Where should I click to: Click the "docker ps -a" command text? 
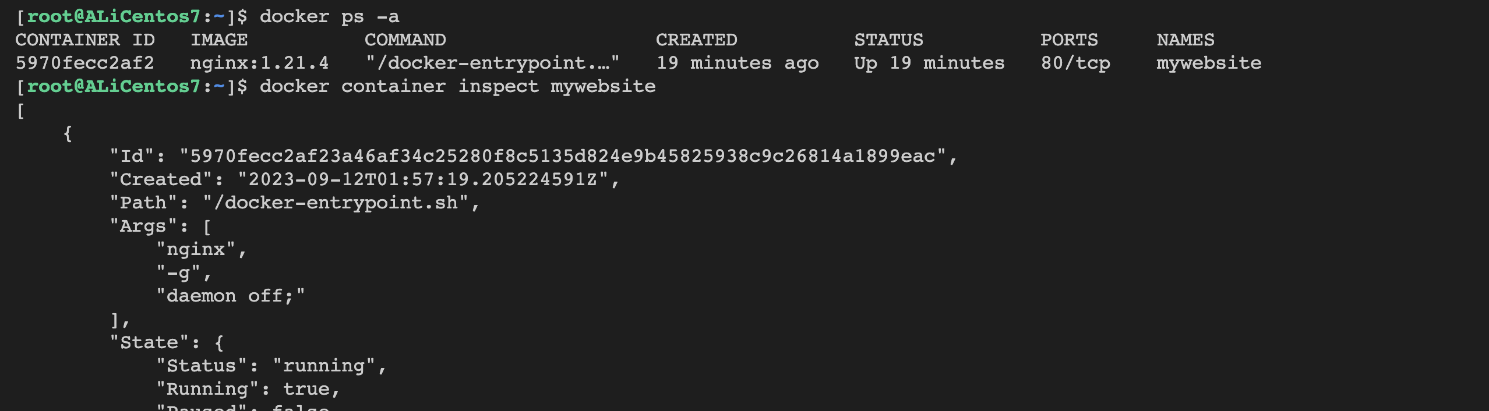(330, 16)
